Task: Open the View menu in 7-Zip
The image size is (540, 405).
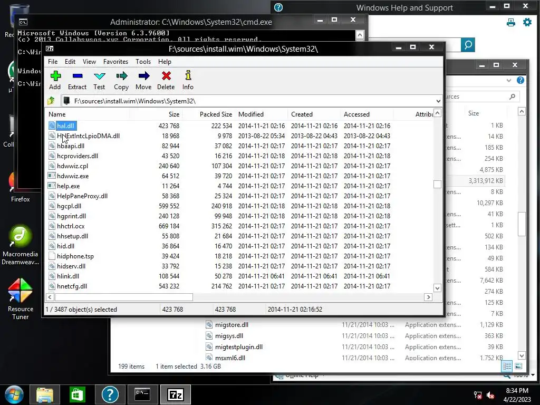Action: [89, 62]
